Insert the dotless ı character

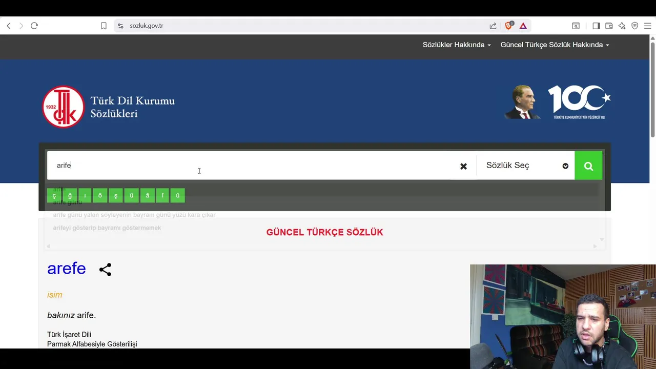tap(85, 195)
